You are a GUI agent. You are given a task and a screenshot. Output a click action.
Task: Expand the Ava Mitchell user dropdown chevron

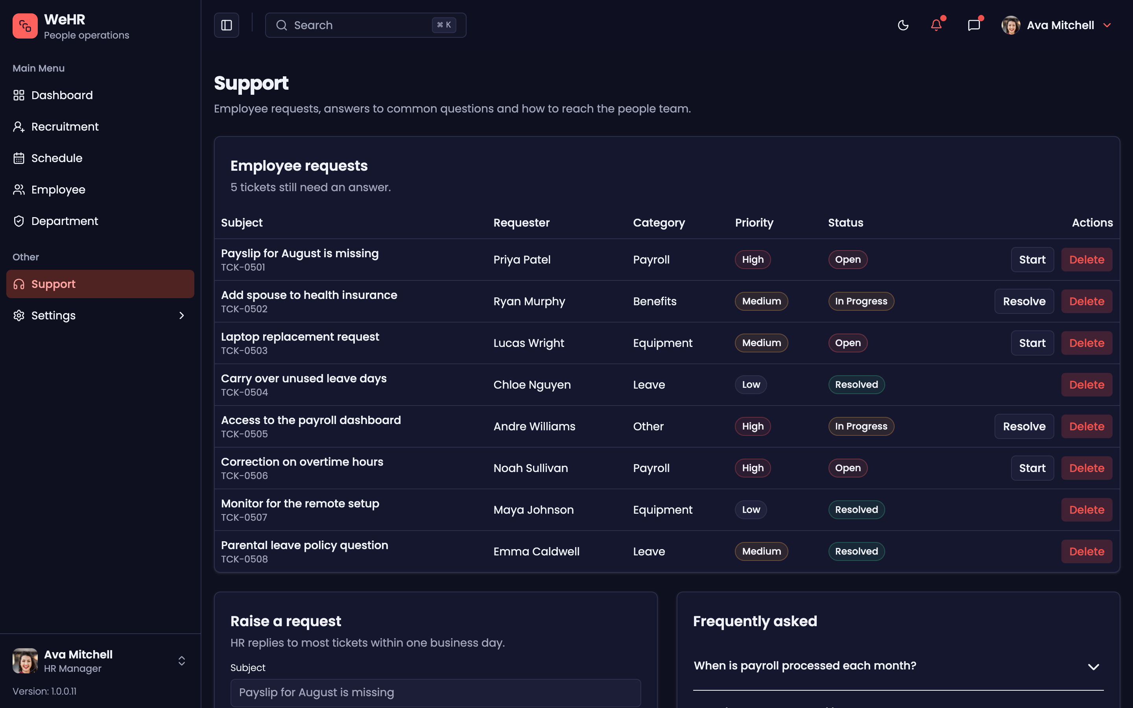1107,25
